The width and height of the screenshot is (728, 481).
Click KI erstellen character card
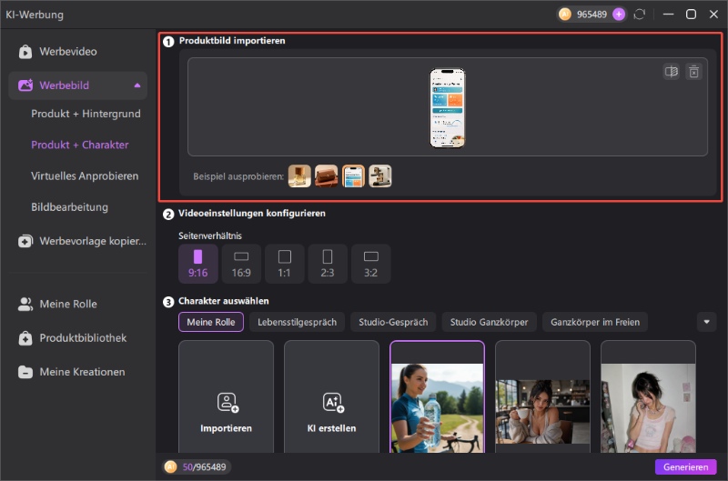[x=331, y=396]
